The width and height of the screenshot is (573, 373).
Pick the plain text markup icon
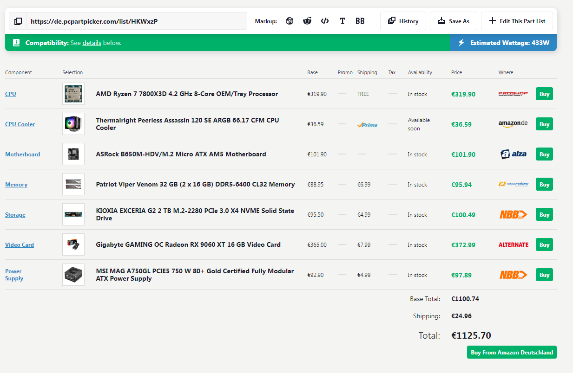click(x=342, y=21)
